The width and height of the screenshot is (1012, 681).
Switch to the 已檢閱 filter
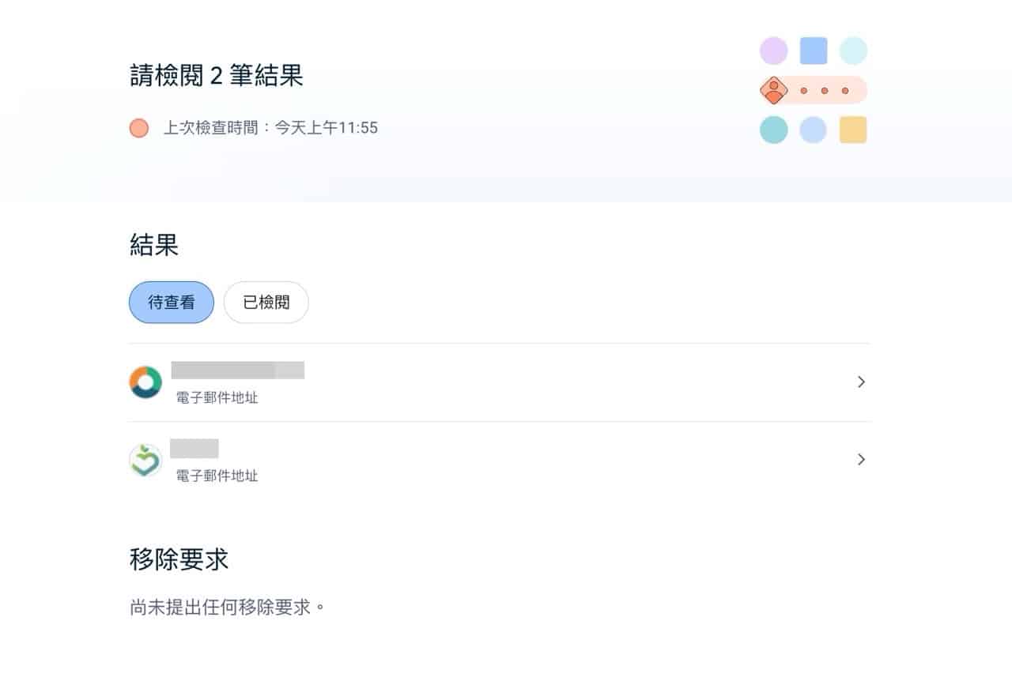266,302
